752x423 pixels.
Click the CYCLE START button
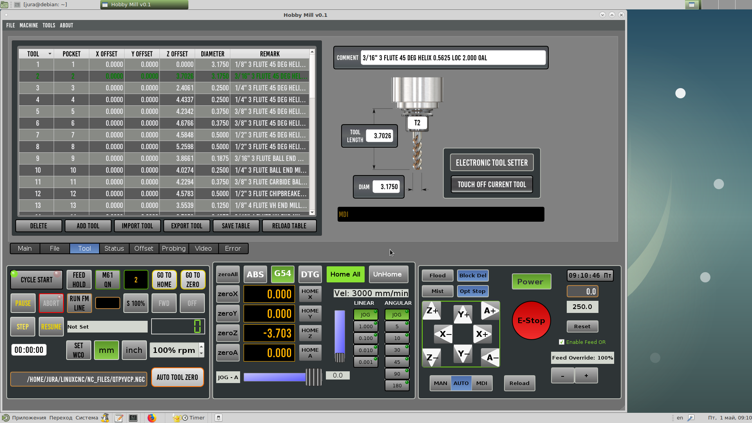36,280
